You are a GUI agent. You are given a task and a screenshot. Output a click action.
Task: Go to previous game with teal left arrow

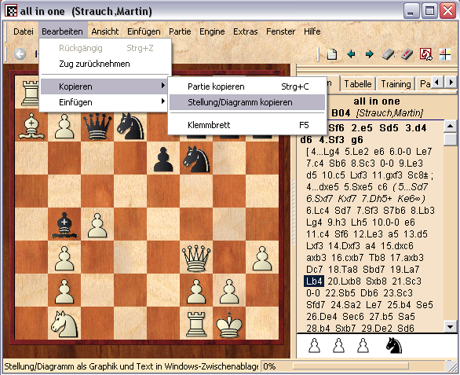click(351, 54)
